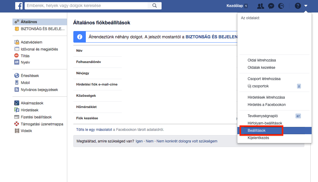Expand the Felhasználónév settings row
Viewport: 318px width, 182px height.
tap(89, 62)
